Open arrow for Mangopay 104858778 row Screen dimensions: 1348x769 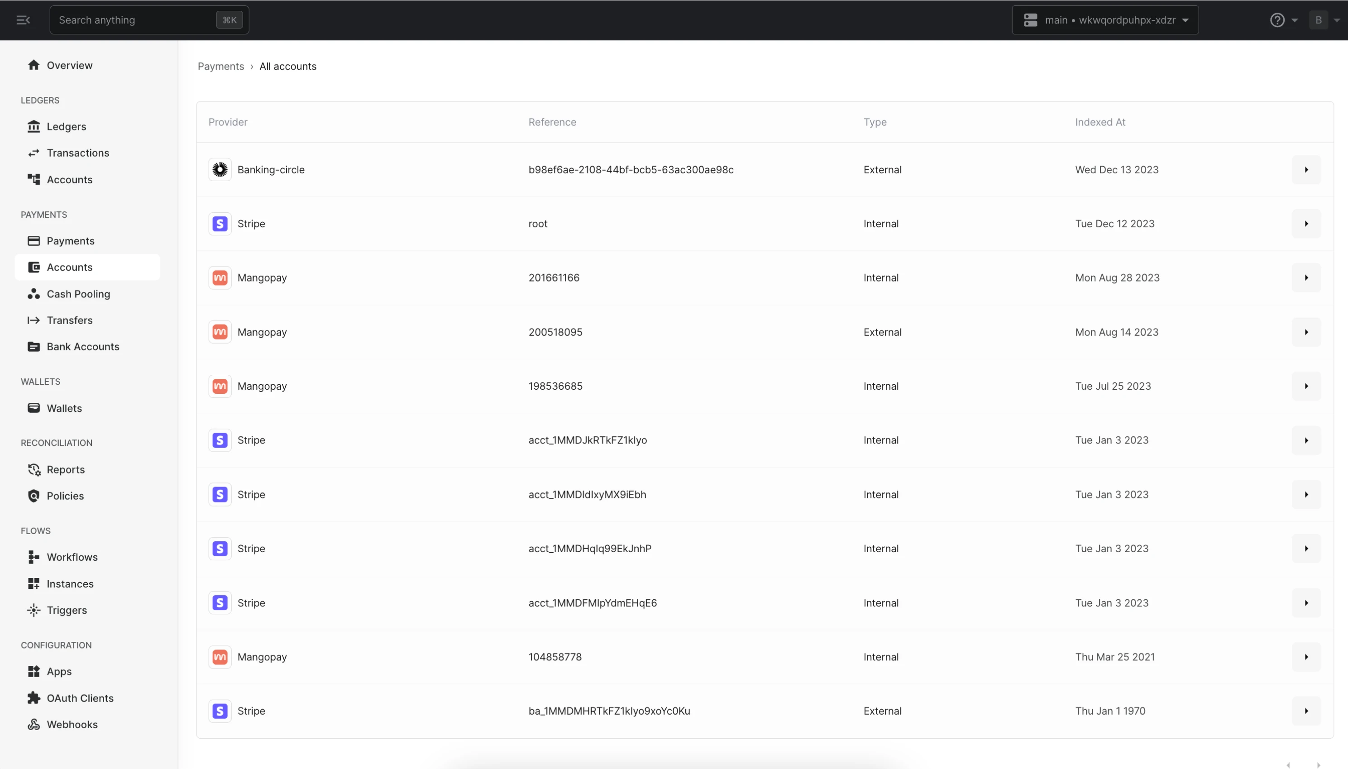pyautogui.click(x=1306, y=657)
